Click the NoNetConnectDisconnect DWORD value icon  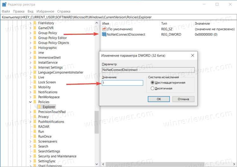[x=104, y=34]
